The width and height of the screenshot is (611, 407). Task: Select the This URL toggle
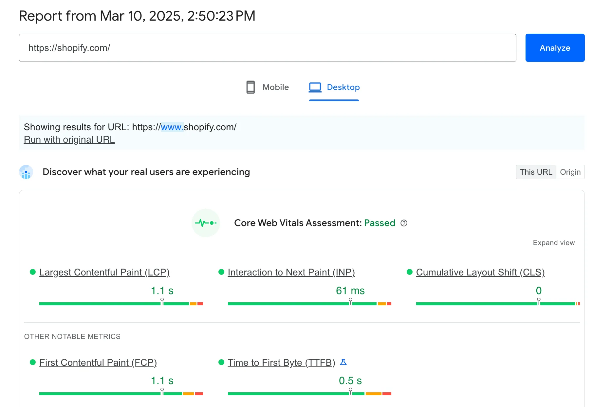tap(536, 172)
